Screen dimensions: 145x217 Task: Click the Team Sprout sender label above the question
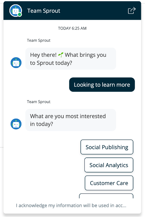[39, 102]
